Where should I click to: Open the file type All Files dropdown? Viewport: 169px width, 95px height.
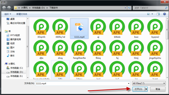pos(149,83)
